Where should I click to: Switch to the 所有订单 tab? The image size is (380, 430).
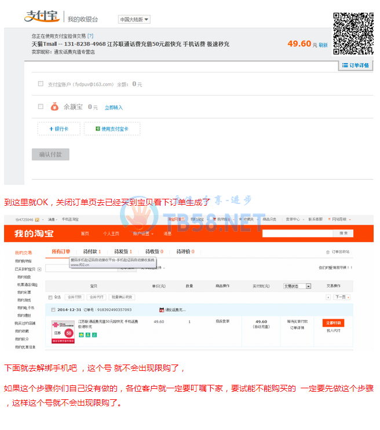click(x=61, y=252)
